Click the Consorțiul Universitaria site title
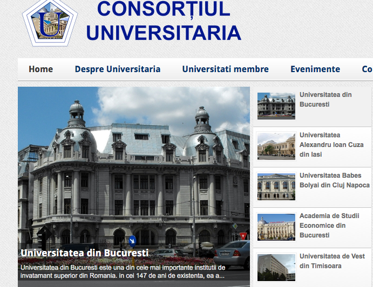 pos(164,22)
